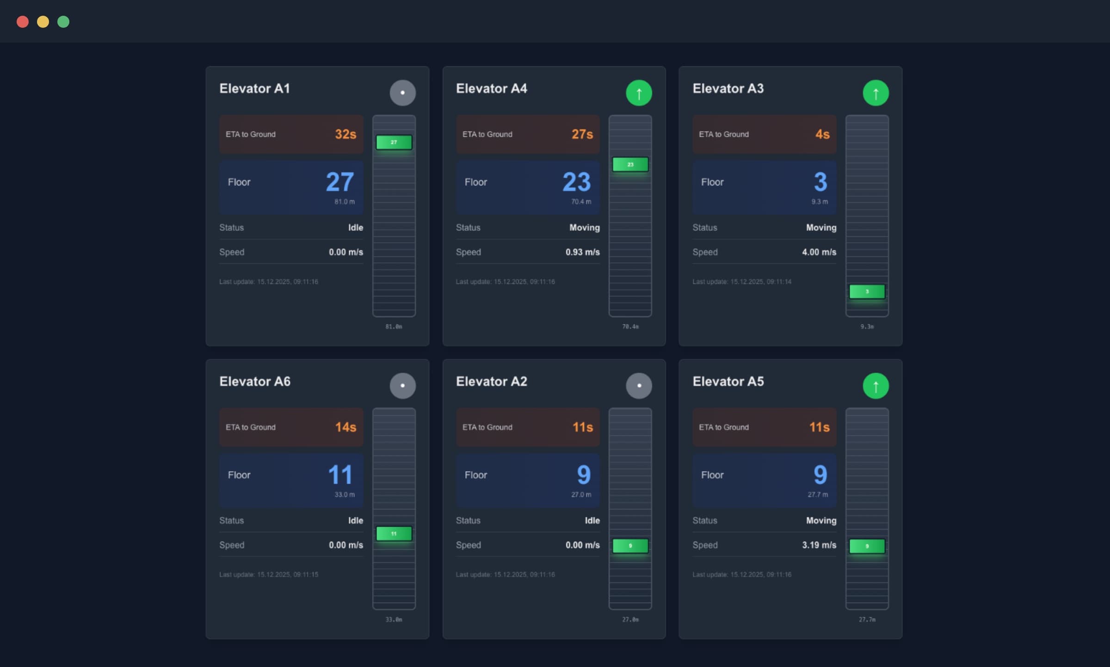This screenshot has height=667, width=1110.
Task: Select the floor 27 car marker in A1 shaft
Action: [394, 142]
